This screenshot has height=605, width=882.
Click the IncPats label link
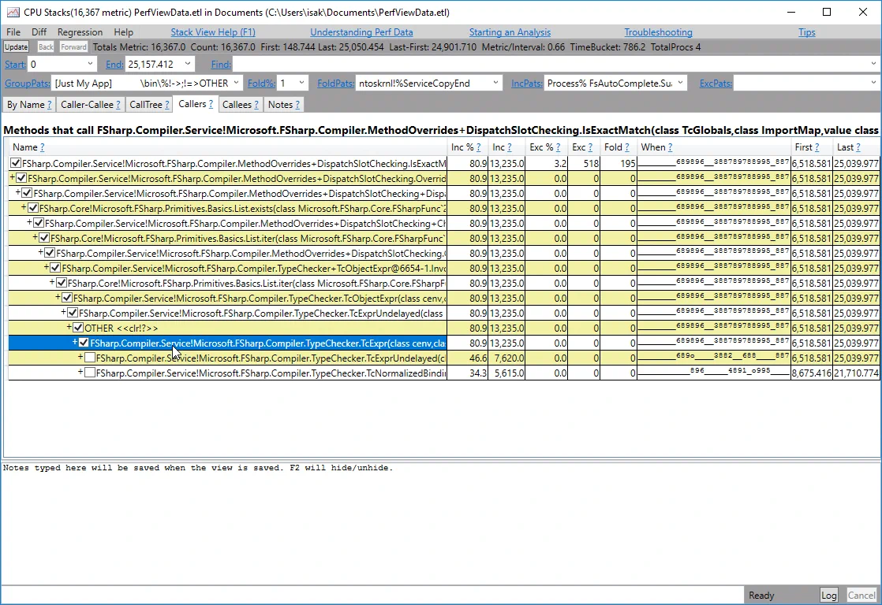(x=527, y=84)
